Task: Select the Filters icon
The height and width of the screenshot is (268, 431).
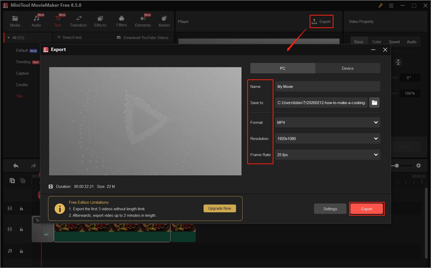Action: 121,21
